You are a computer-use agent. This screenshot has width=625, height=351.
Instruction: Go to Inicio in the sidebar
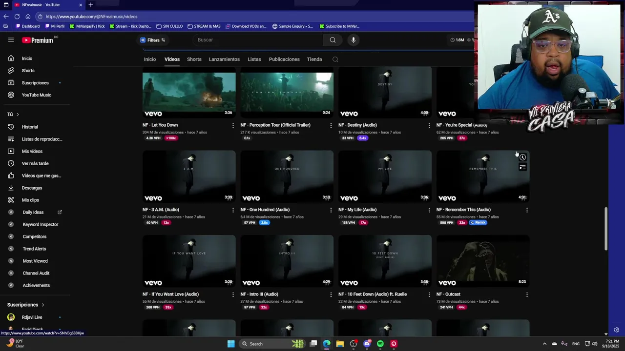click(x=27, y=58)
